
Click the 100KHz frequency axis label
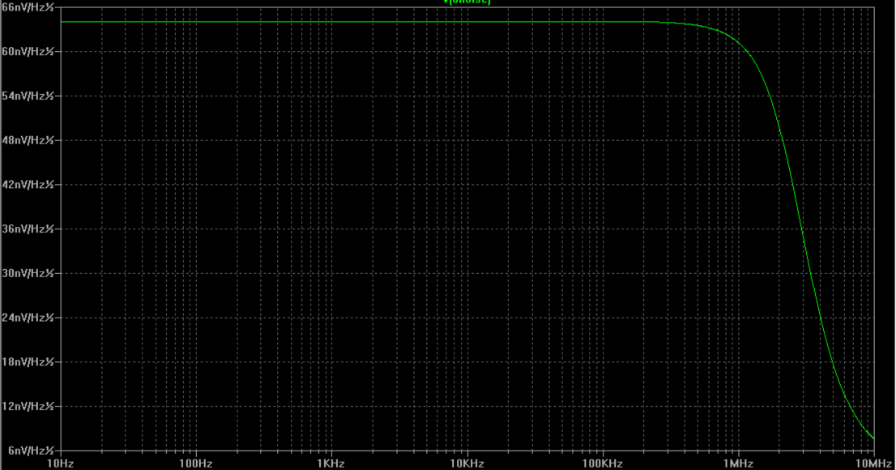[x=602, y=464]
